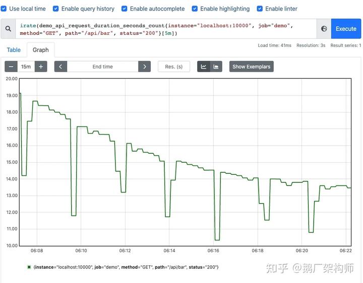Select the Graph tab
Image resolution: width=363 pixels, height=283 pixels.
pos(41,50)
